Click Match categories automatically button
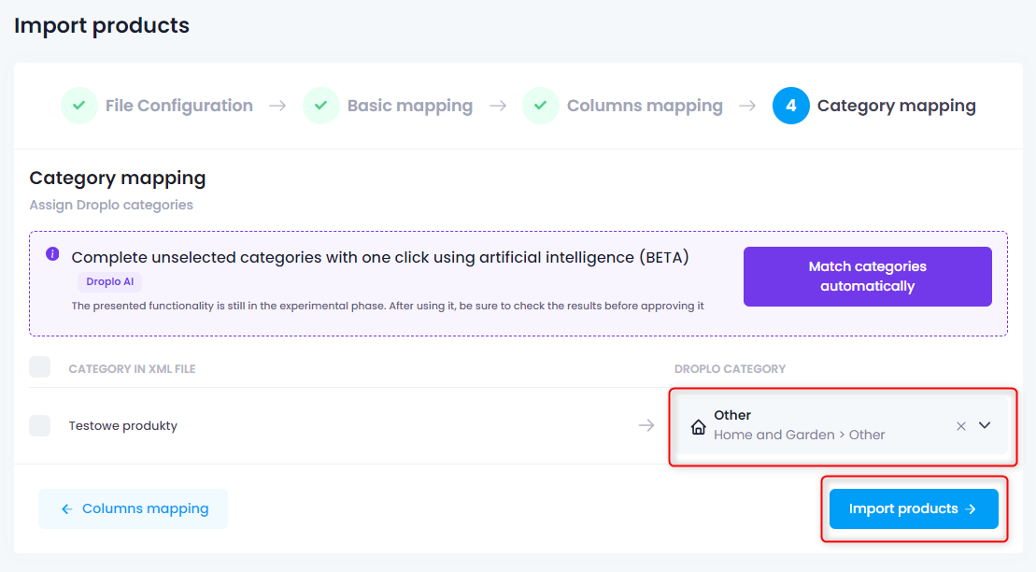 click(x=868, y=277)
